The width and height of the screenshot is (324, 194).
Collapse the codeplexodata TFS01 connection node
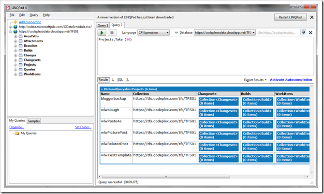click(11, 31)
